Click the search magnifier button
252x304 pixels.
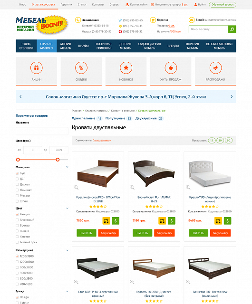pos(232,29)
